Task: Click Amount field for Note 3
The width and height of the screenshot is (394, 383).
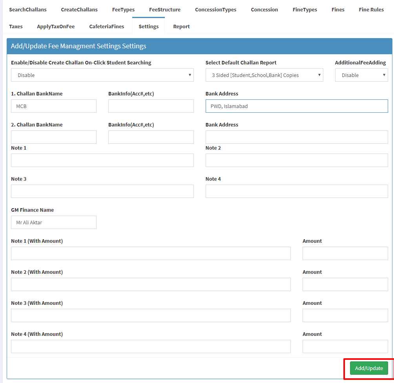Action: tap(345, 315)
